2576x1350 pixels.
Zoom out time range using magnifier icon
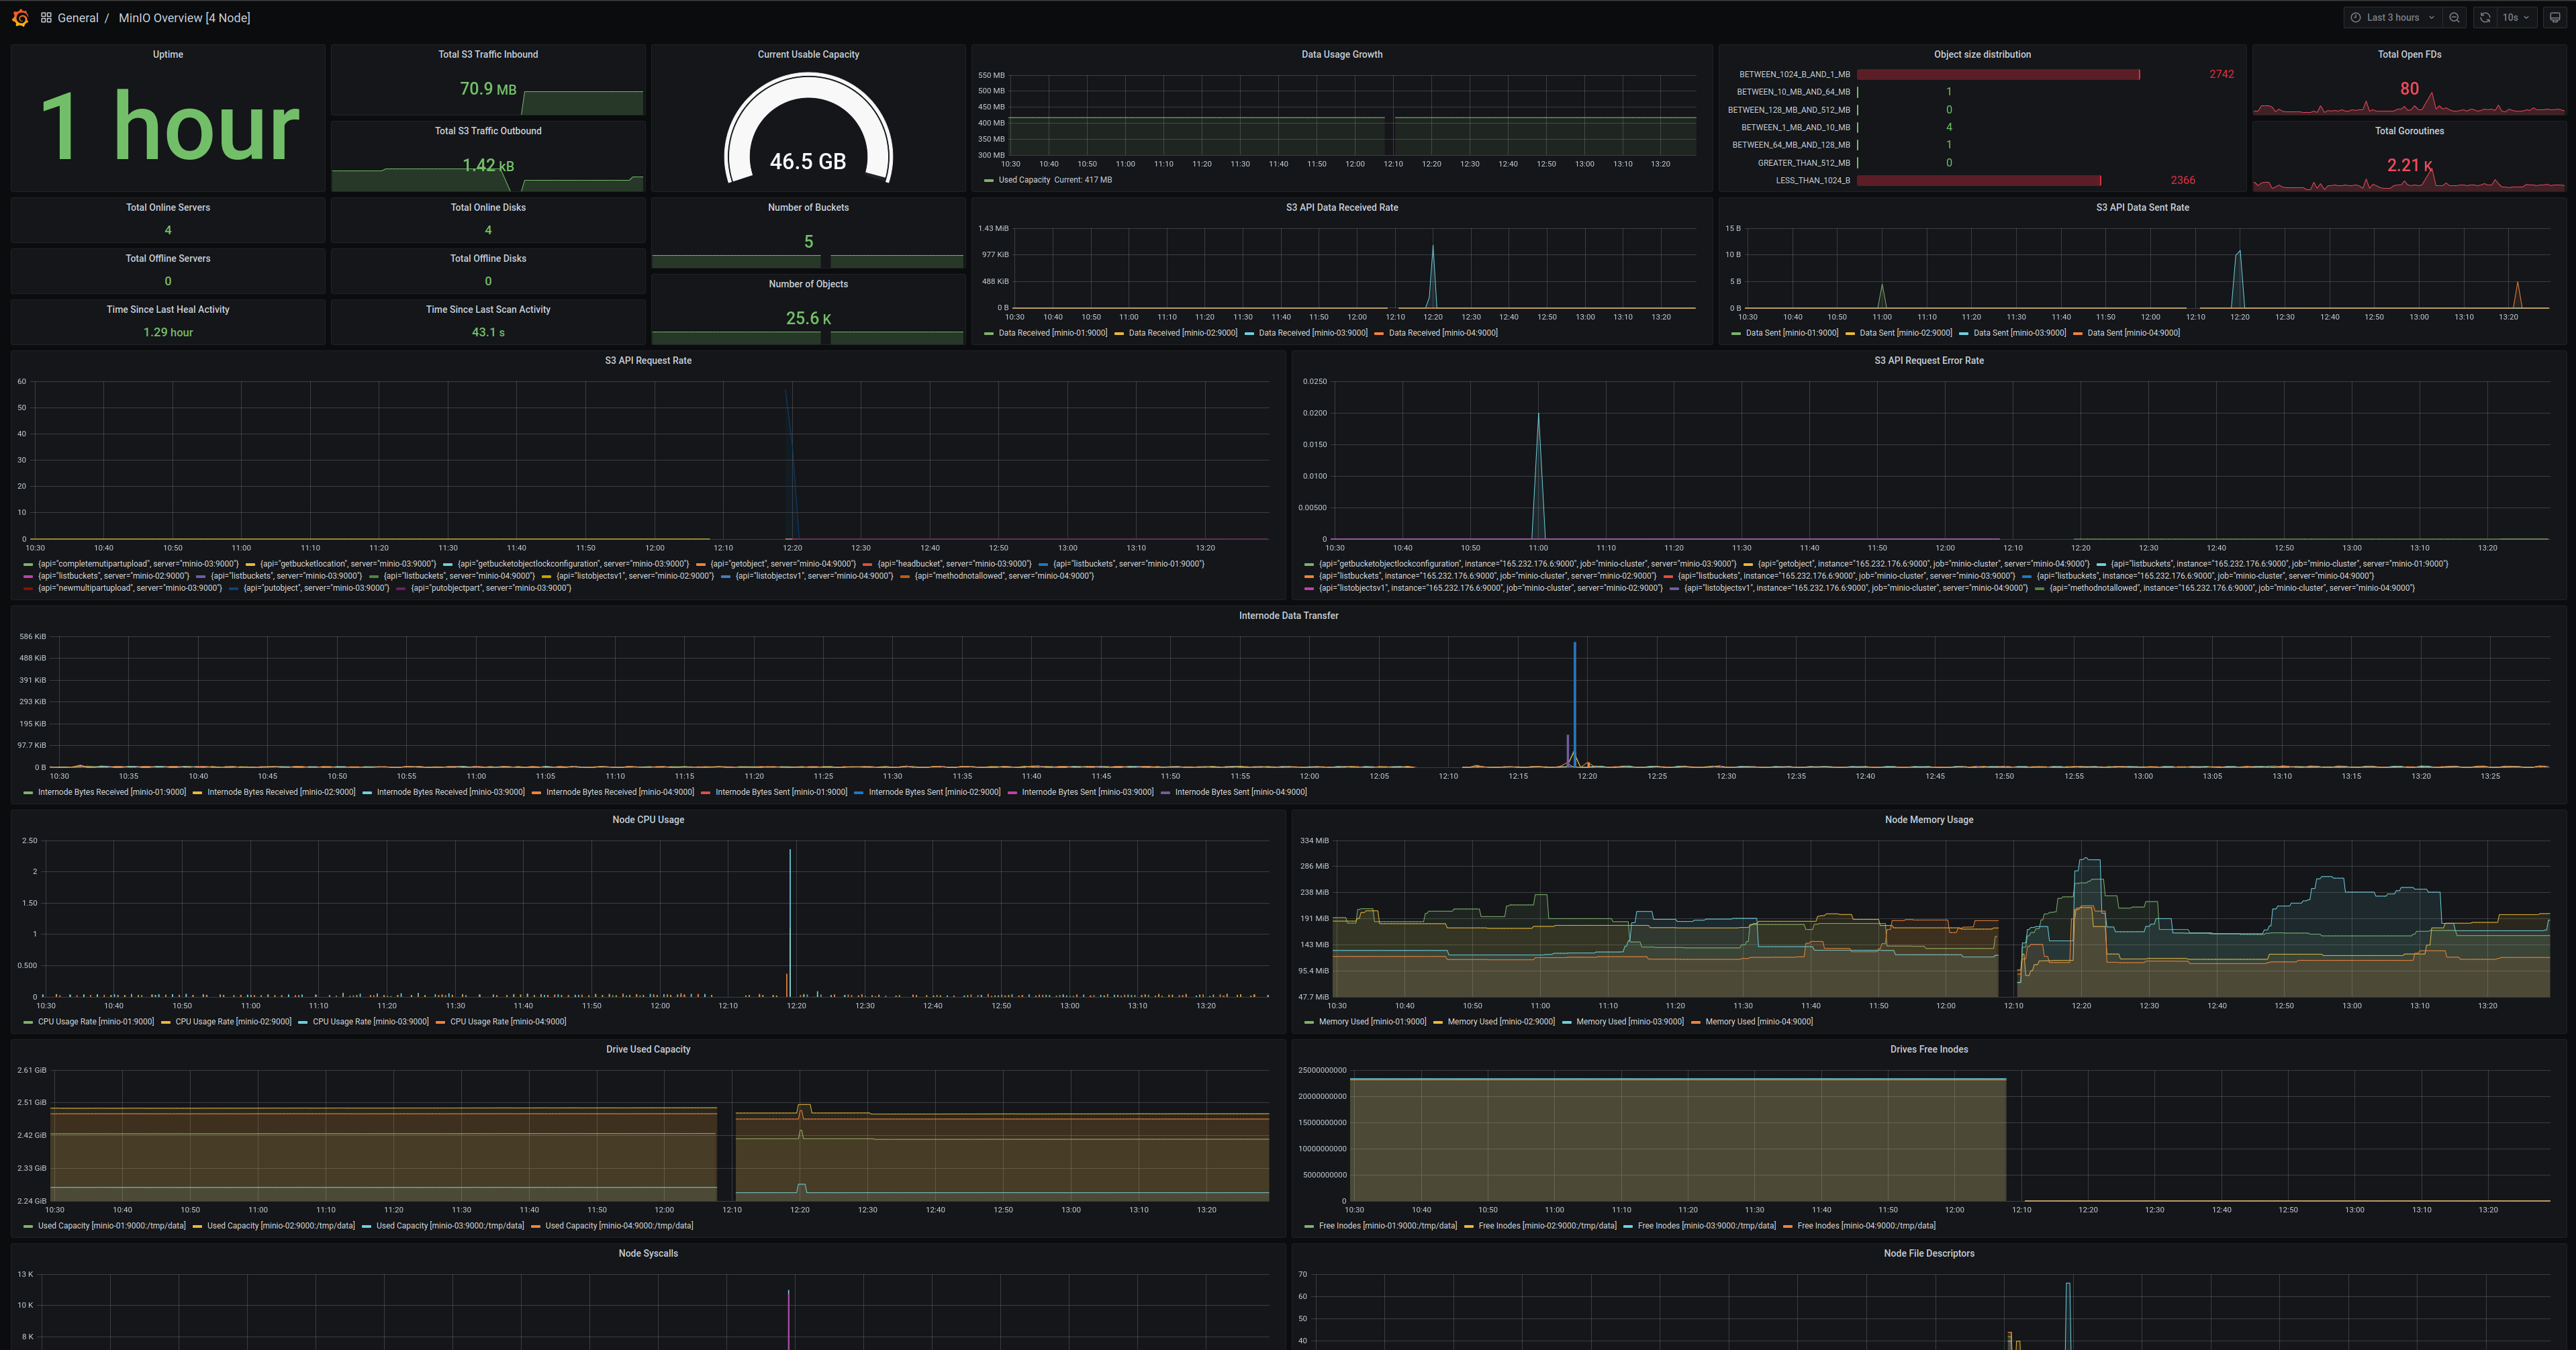pyautogui.click(x=2455, y=17)
